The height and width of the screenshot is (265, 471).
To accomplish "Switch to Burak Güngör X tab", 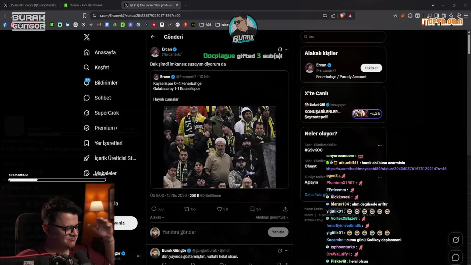I will click(30, 5).
